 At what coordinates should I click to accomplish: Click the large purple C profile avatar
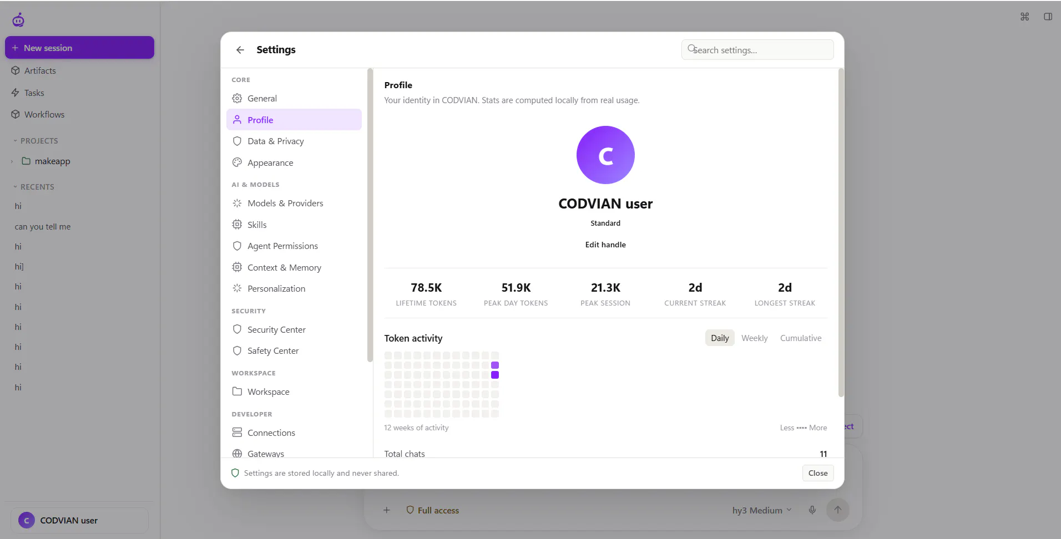pyautogui.click(x=605, y=155)
